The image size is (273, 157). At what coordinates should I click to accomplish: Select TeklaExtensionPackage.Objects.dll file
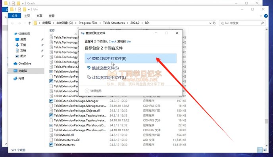point(77,110)
